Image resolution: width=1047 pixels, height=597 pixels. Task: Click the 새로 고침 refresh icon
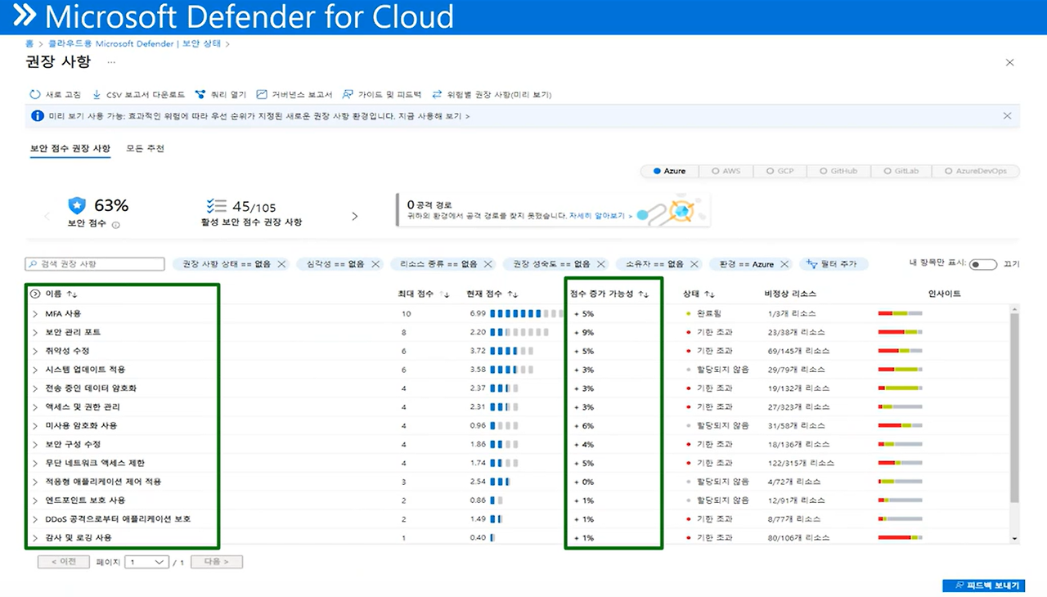(35, 94)
